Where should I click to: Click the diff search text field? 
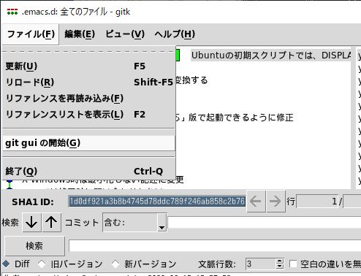pos(215,246)
